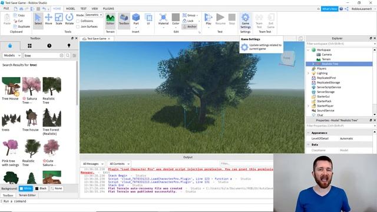
Task: Click the What's New button
Action: [x=329, y=9]
